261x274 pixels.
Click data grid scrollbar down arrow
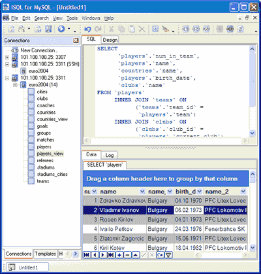[x=253, y=248]
